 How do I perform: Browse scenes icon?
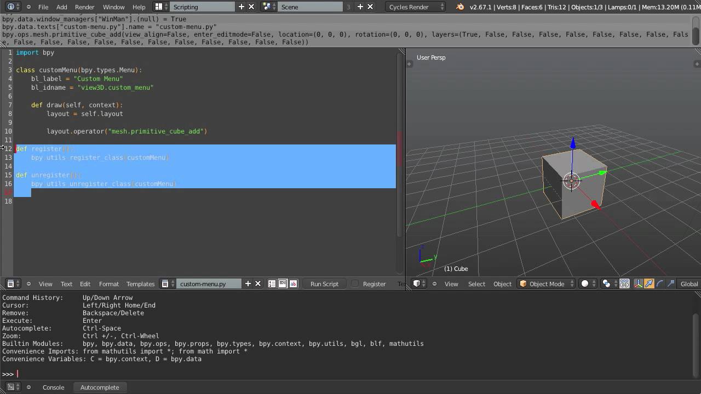(x=268, y=7)
